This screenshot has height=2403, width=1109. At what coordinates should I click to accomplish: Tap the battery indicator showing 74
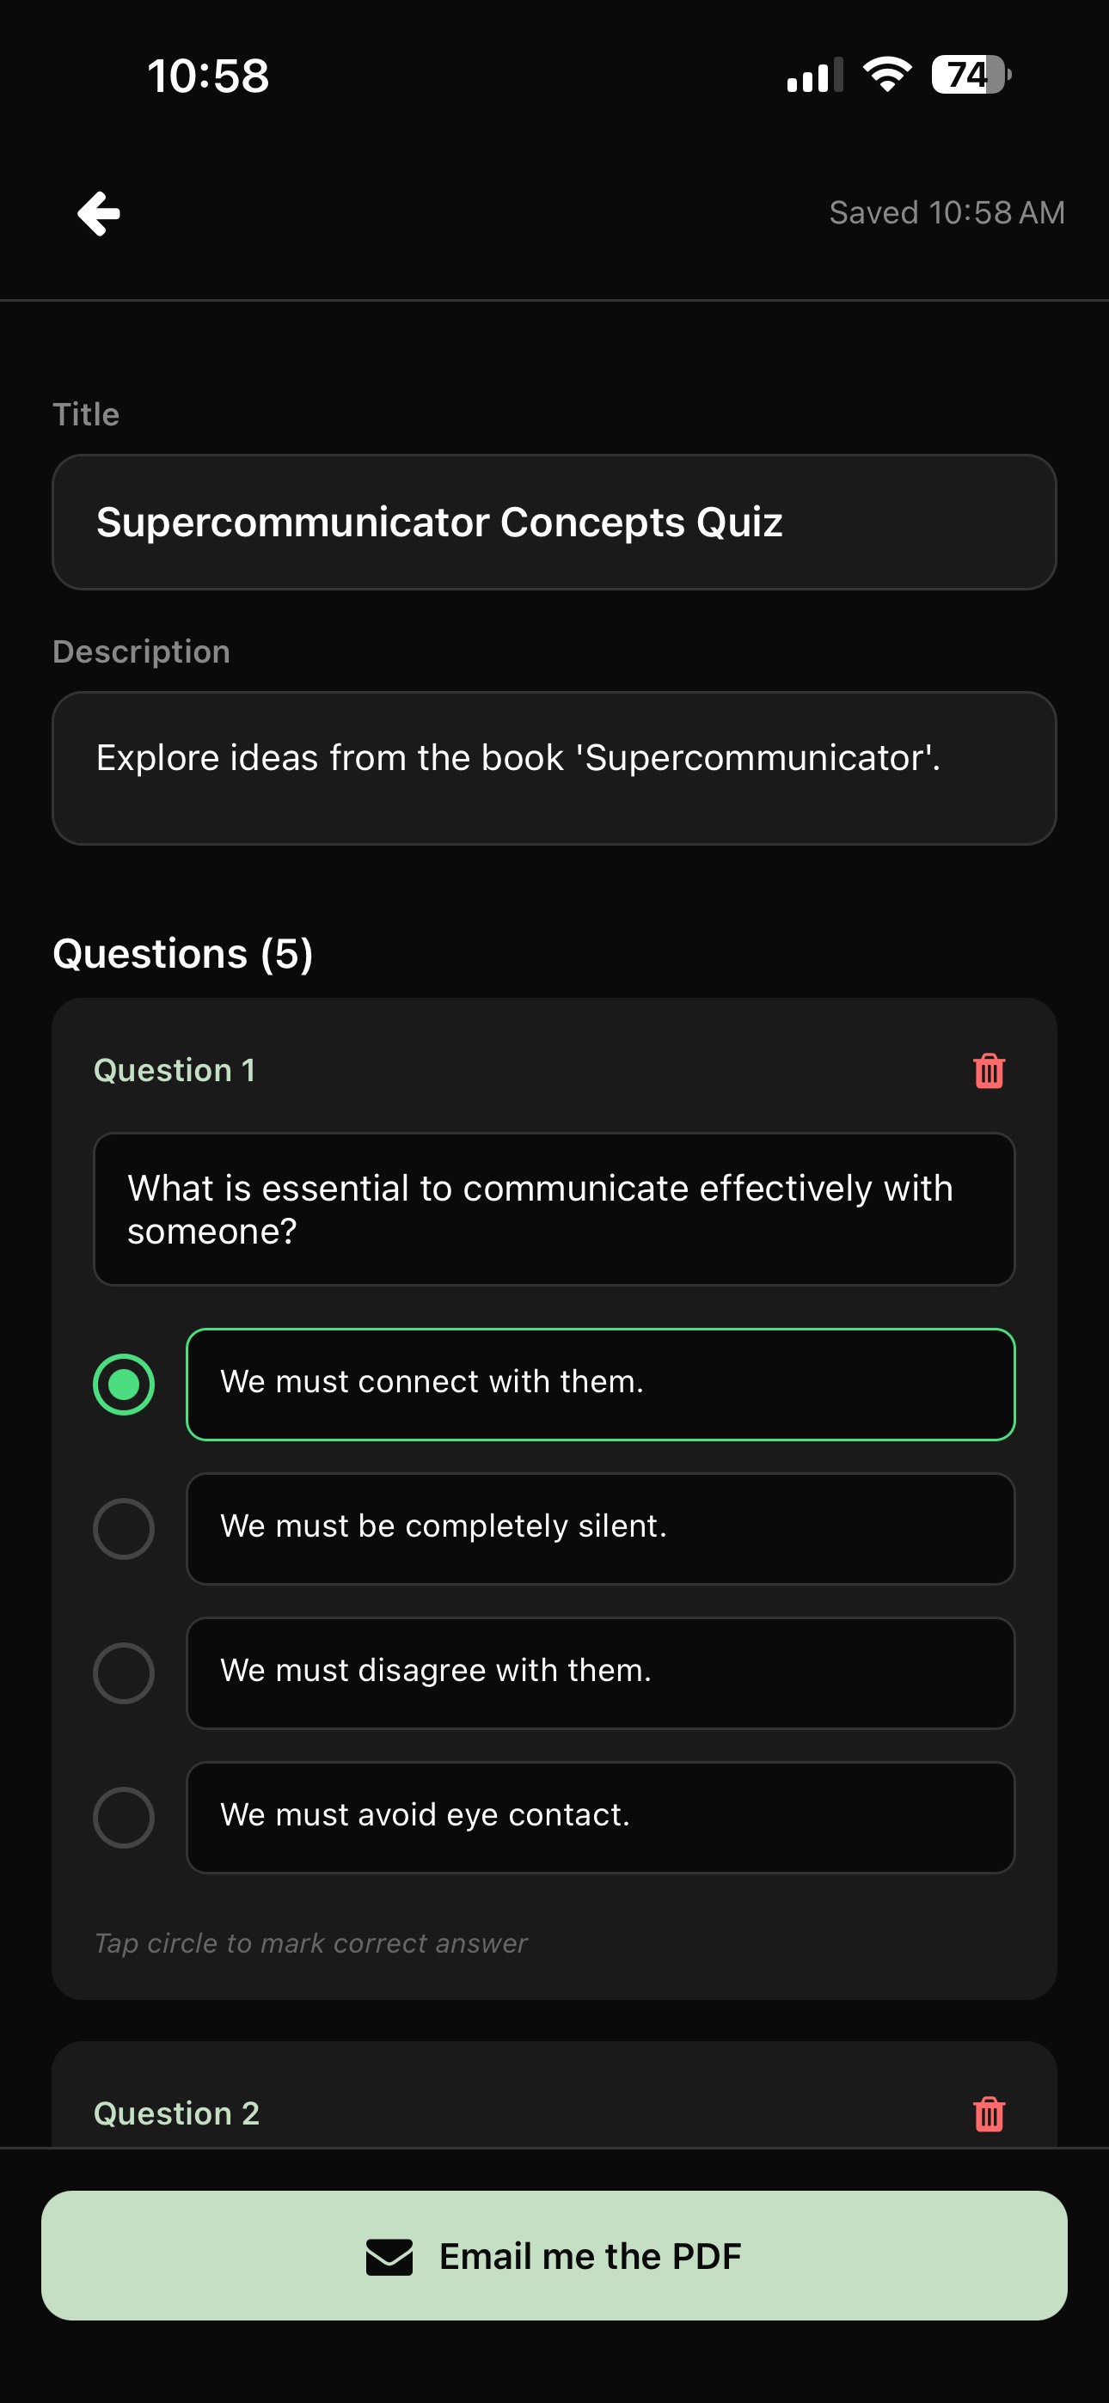966,75
